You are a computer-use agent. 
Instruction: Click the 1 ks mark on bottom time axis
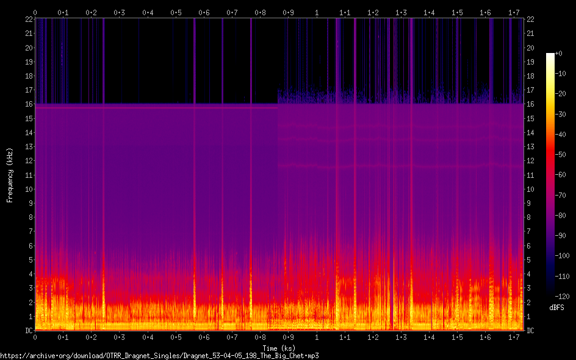316,337
